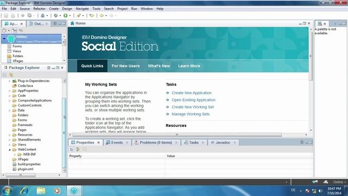Click the Package Explorer vertical scrollbar

pyautogui.click(x=64, y=133)
